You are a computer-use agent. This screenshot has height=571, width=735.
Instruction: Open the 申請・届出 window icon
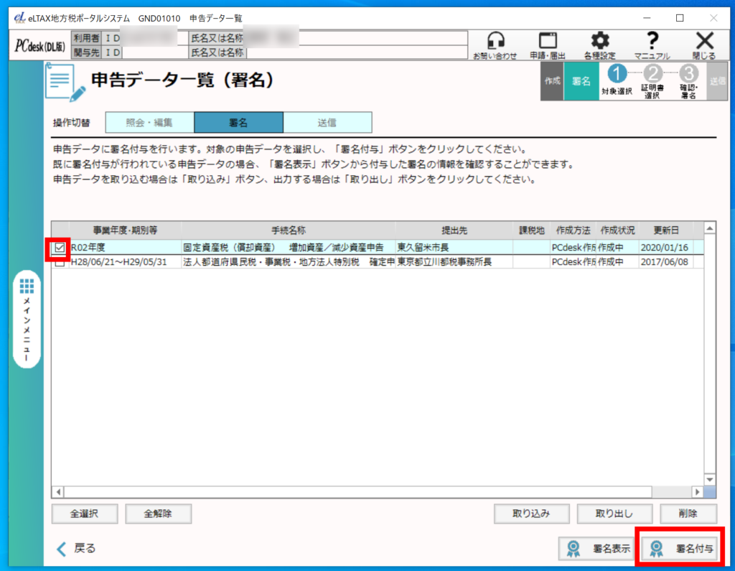pos(548,42)
